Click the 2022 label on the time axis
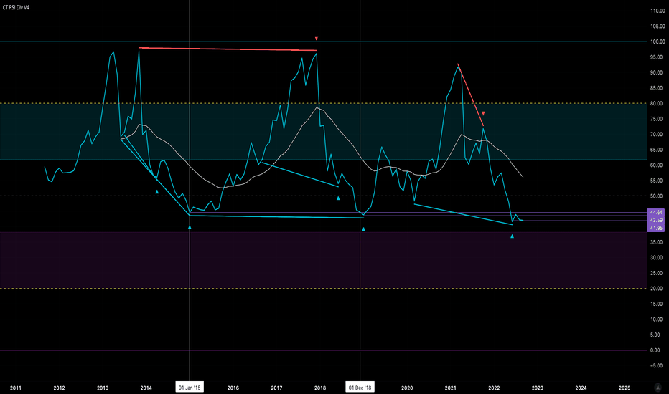 (494, 388)
